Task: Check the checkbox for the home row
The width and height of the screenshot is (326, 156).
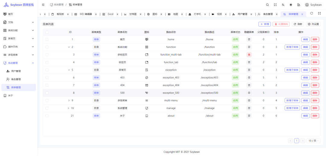Action: [x=47, y=39]
